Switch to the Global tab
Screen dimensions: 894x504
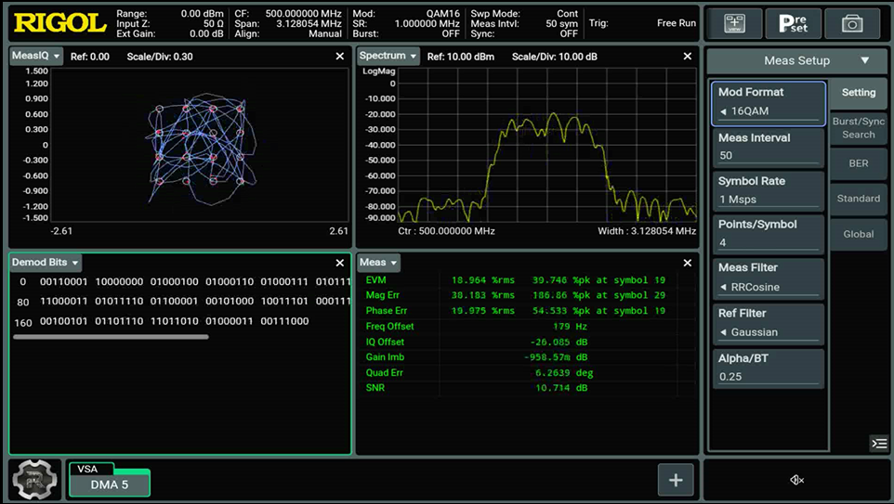pos(858,234)
